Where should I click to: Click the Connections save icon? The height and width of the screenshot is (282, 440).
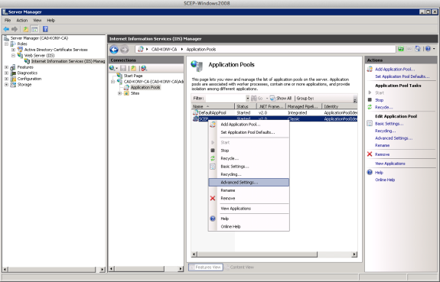pyautogui.click(x=123, y=68)
